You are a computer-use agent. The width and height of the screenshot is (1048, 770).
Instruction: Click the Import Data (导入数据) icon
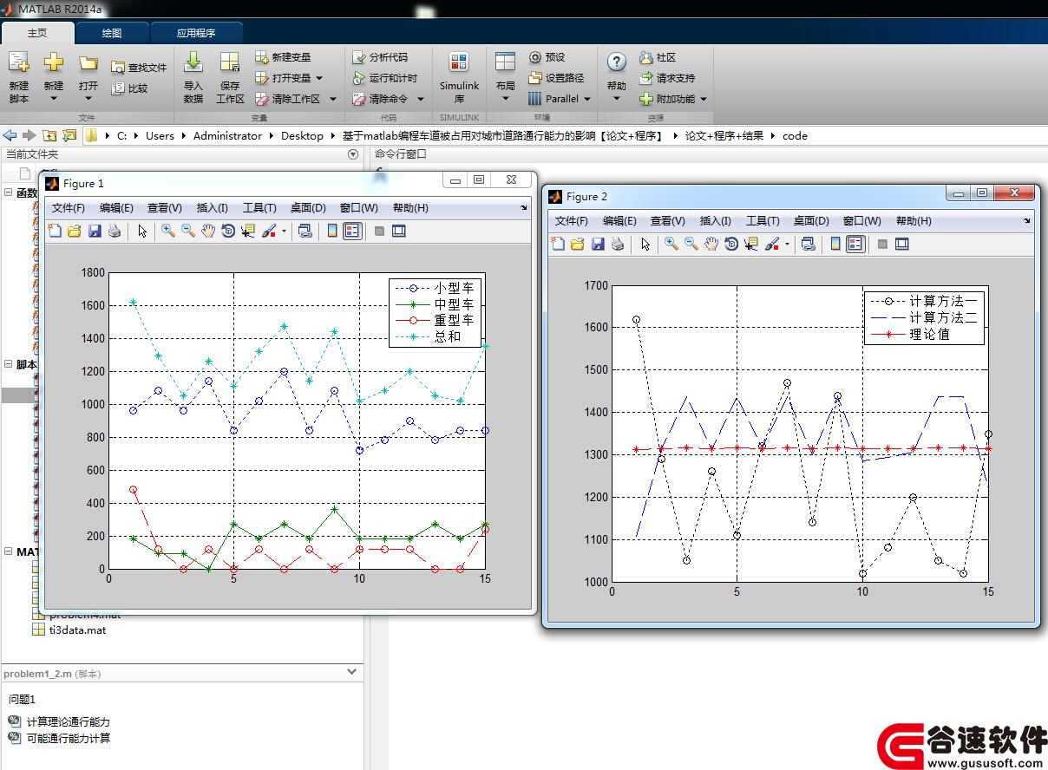(x=193, y=62)
